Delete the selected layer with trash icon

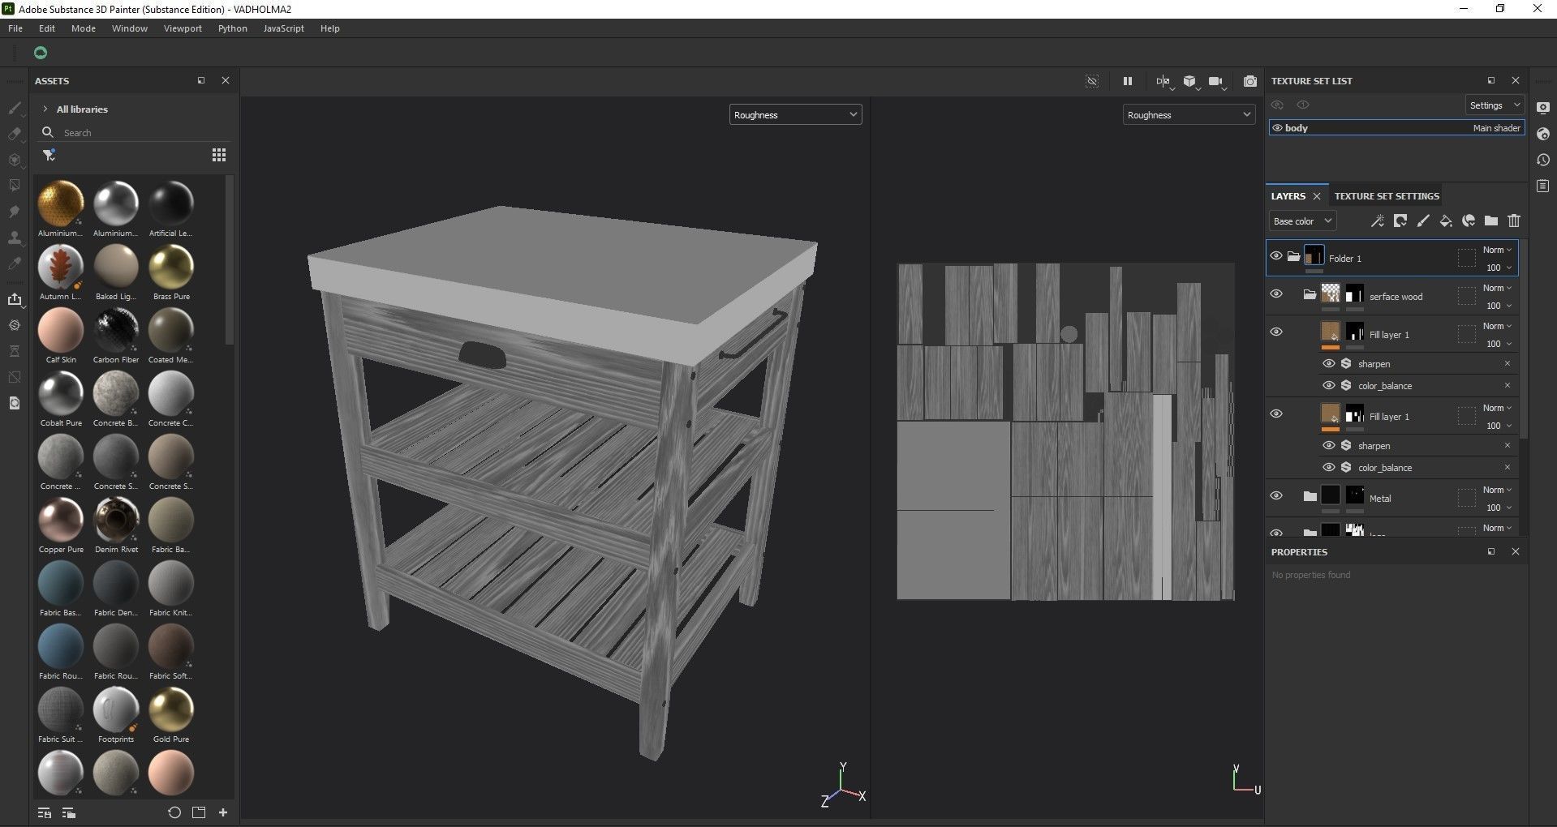click(1514, 221)
